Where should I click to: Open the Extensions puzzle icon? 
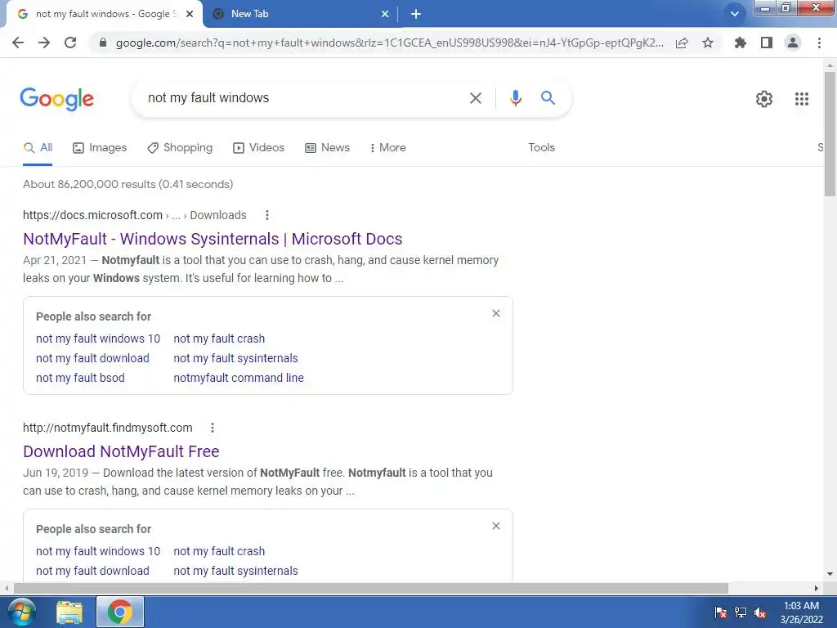[741, 43]
